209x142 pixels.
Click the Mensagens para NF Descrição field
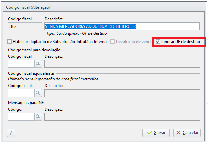(x=122, y=117)
